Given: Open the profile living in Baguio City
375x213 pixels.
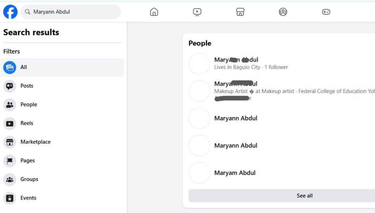Looking at the screenshot, I should pyautogui.click(x=236, y=60).
